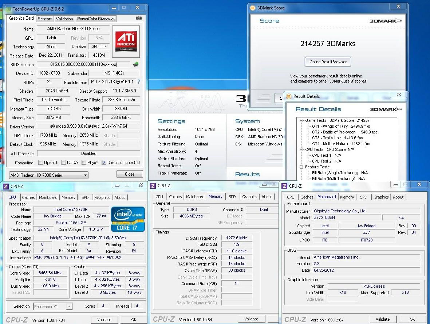Click the Result Details window title icon

point(289,96)
